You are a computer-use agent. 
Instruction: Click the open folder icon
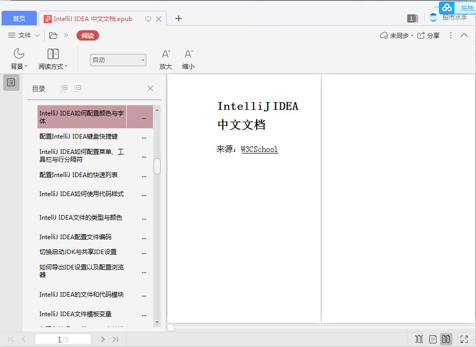(53, 35)
